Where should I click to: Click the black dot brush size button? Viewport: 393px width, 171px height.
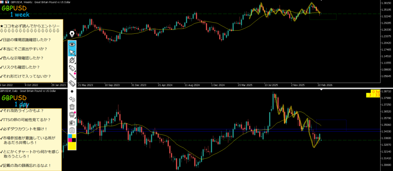point(72,92)
